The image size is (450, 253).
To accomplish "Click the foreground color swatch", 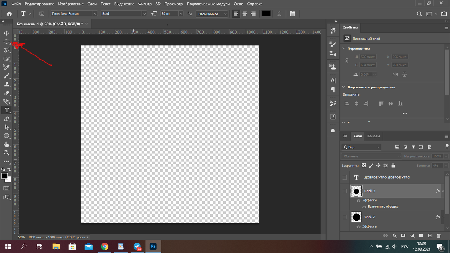I will point(4,176).
